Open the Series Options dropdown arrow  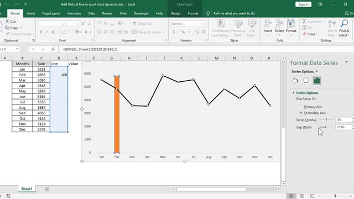(x=317, y=71)
